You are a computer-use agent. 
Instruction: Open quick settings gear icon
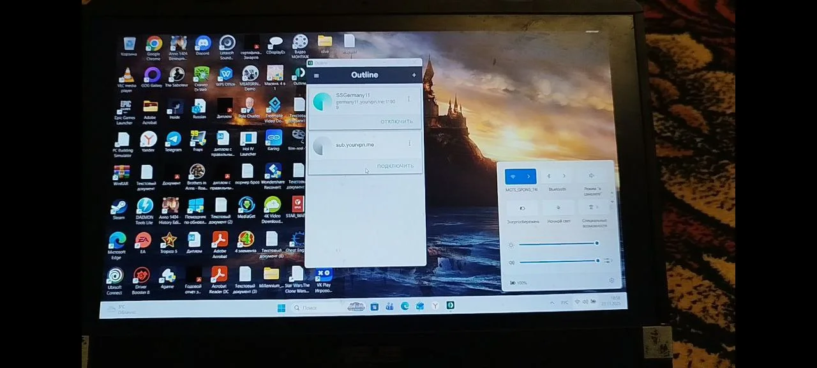pos(611,281)
